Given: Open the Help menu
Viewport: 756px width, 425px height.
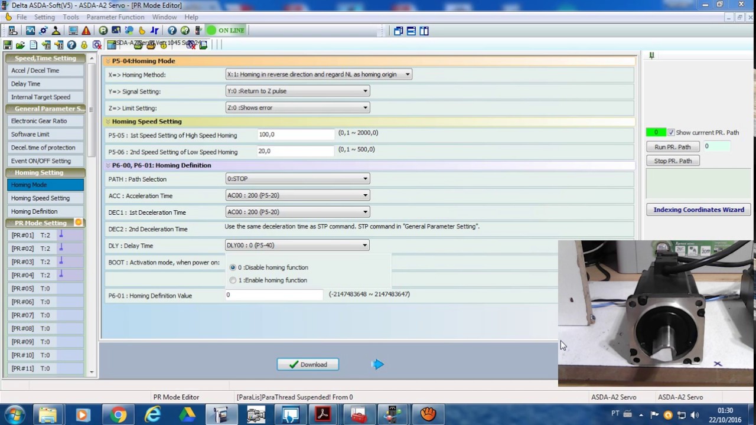Looking at the screenshot, I should 191,17.
